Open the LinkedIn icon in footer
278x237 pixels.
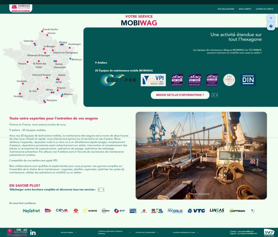(33, 232)
